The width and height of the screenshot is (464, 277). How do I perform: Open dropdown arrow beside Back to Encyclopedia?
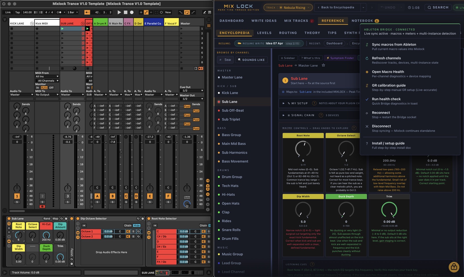tap(363, 8)
